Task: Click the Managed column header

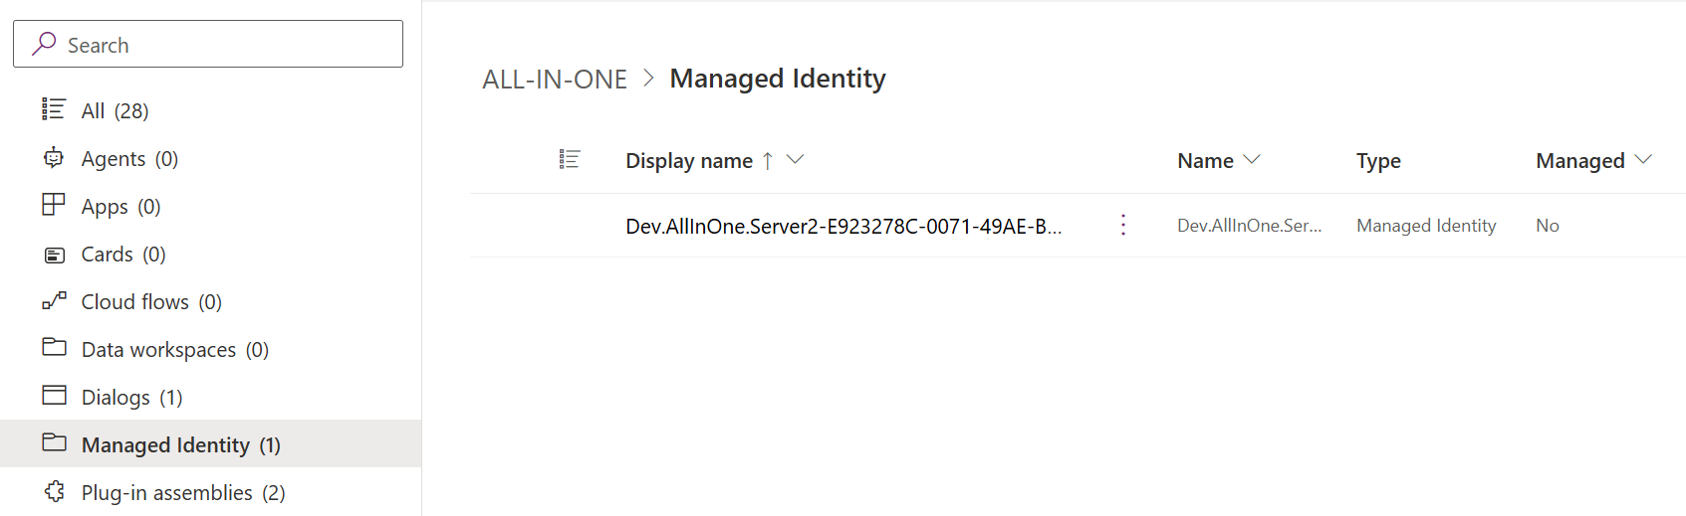Action: (1580, 161)
